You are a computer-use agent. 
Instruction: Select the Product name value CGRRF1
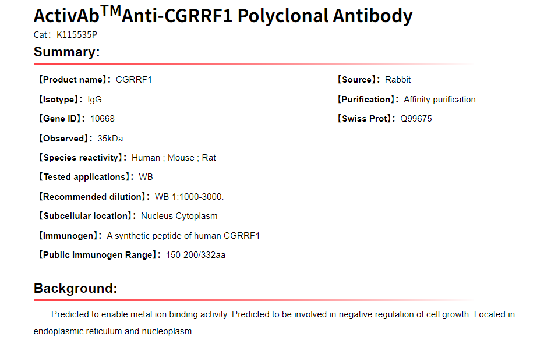pyautogui.click(x=134, y=80)
